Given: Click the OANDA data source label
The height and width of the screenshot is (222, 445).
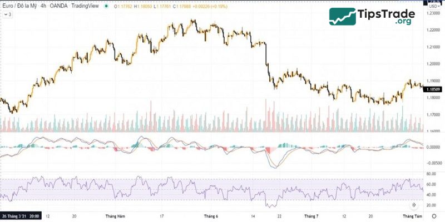Looking at the screenshot, I should coord(61,6).
